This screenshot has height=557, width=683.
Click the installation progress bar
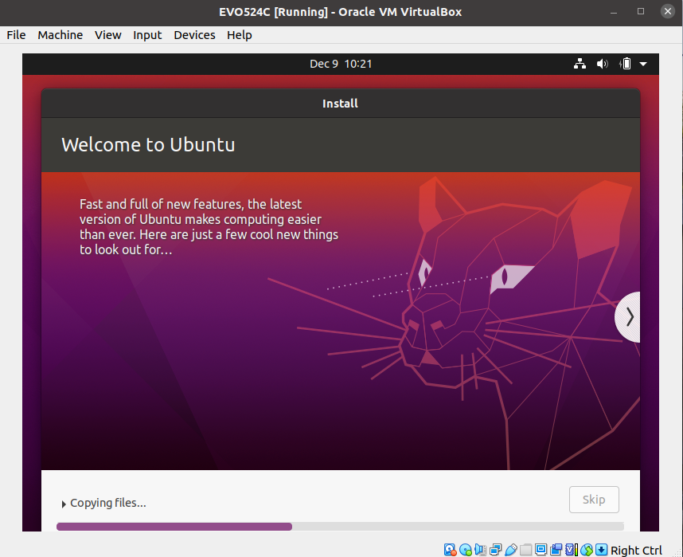340,527
